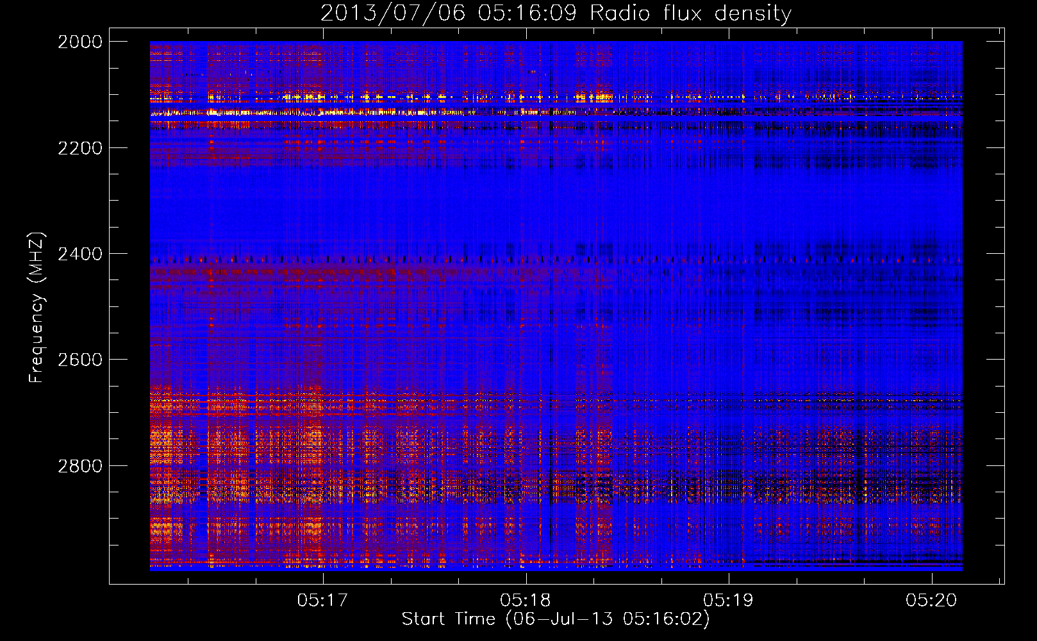
Task: Click the 05:19 time tick label
Action: (728, 600)
